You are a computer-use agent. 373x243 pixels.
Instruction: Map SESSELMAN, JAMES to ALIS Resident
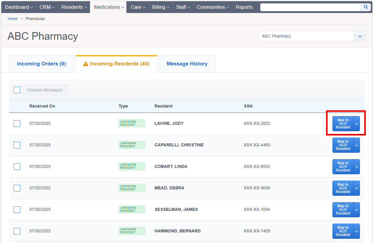343,210
